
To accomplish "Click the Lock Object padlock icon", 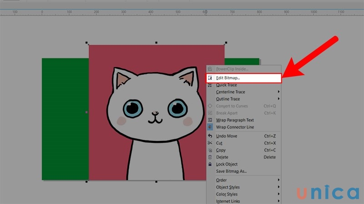I will pyautogui.click(x=210, y=164).
